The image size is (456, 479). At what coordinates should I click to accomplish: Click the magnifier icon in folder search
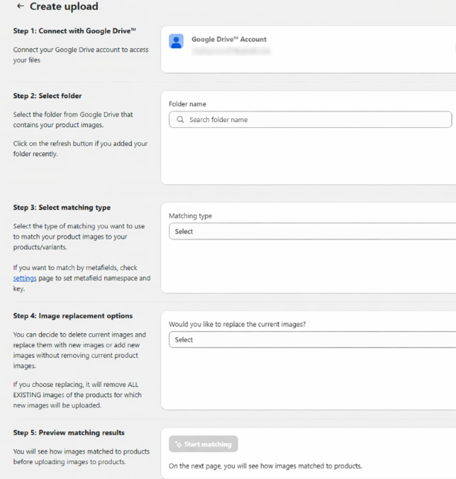click(x=180, y=120)
